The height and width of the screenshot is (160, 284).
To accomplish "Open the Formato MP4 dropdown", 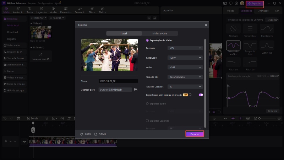I will coord(185,48).
